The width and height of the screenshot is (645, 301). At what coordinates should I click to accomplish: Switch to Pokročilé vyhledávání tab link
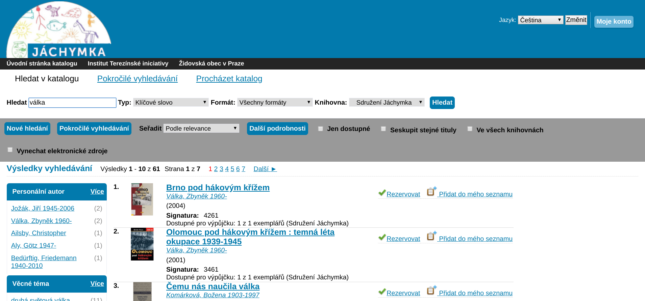point(137,79)
